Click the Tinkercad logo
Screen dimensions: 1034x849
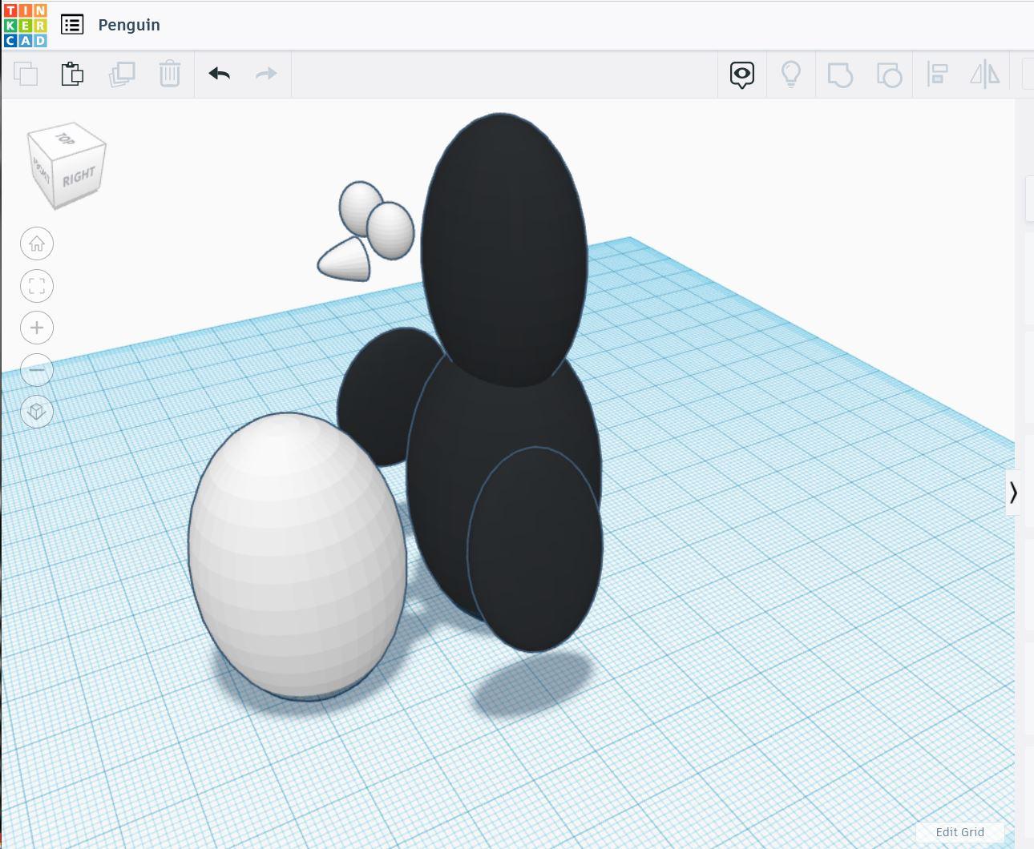click(25, 25)
